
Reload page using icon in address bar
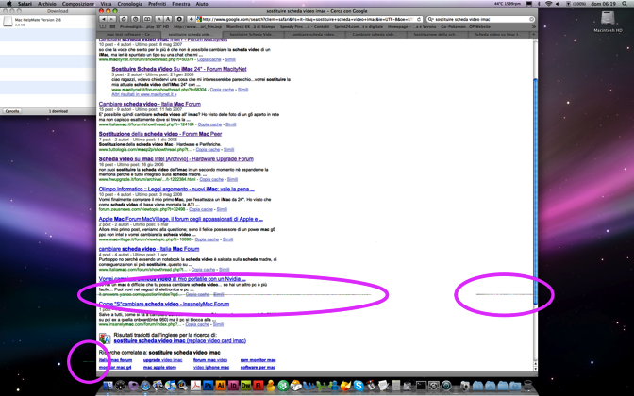click(419, 19)
